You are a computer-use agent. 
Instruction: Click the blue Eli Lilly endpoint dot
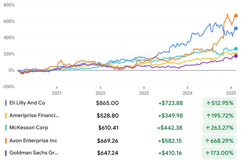[x=235, y=29]
